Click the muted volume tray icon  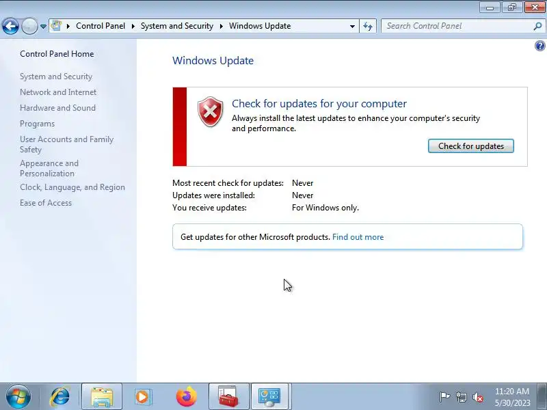click(x=478, y=397)
